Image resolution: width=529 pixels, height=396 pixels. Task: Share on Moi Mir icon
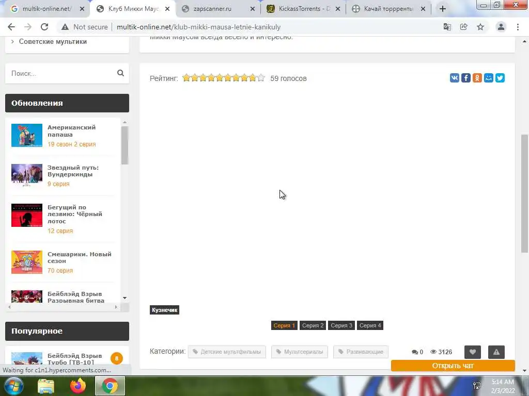(x=489, y=78)
